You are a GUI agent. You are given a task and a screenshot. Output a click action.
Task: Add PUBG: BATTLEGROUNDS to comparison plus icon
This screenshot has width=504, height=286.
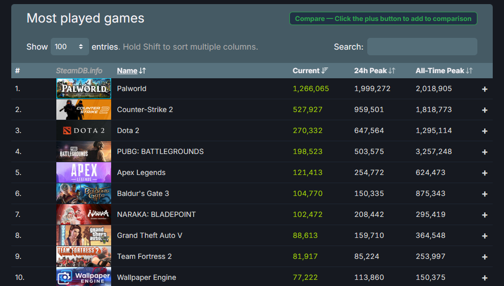(x=485, y=152)
